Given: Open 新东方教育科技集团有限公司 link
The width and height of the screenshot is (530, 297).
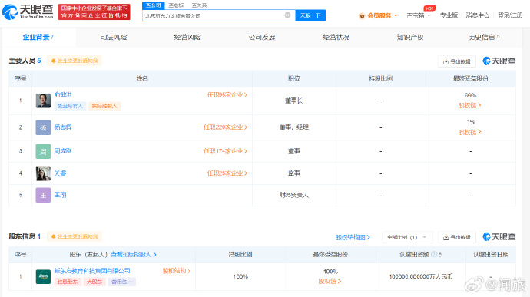Looking at the screenshot, I should 92,271.
